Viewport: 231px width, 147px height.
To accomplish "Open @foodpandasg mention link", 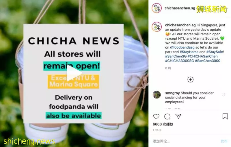I will pyautogui.click(x=182, y=47).
